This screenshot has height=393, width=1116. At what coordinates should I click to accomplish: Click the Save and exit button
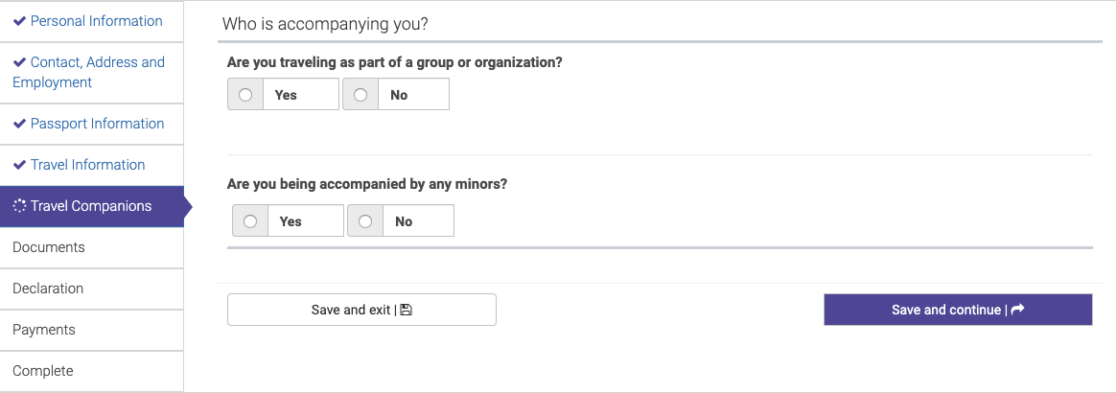pos(361,310)
